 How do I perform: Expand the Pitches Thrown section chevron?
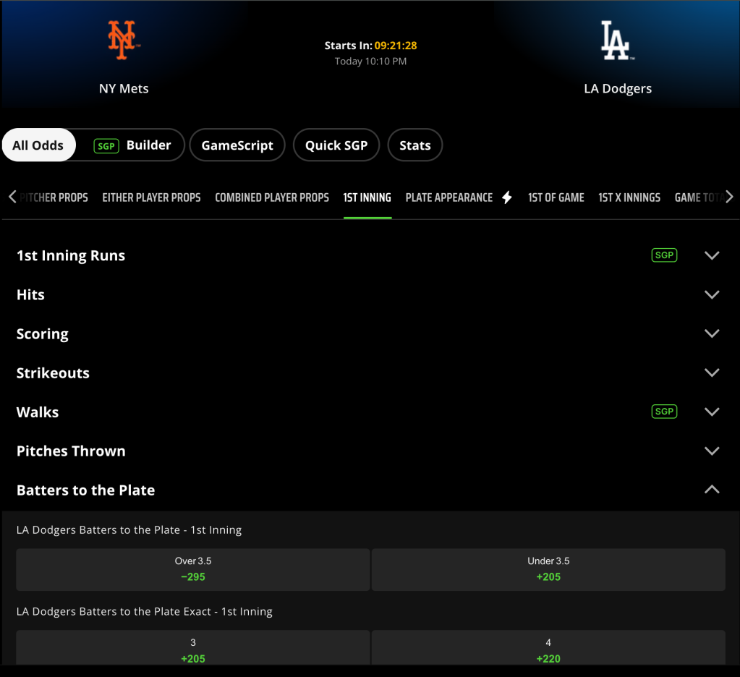point(712,451)
